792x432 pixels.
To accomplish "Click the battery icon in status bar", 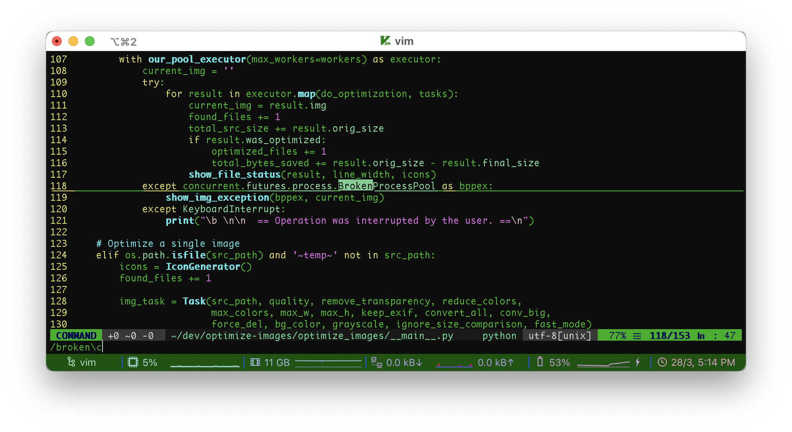I will [x=540, y=362].
